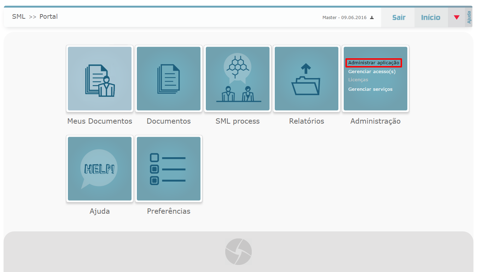Click the company logo at page bottom

pyautogui.click(x=238, y=251)
